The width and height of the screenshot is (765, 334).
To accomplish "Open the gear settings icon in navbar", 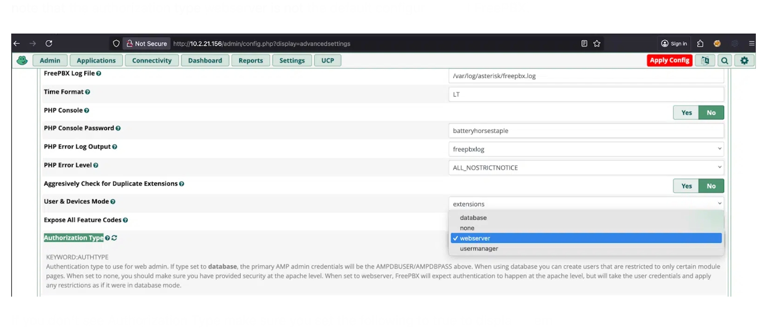I will [x=744, y=61].
